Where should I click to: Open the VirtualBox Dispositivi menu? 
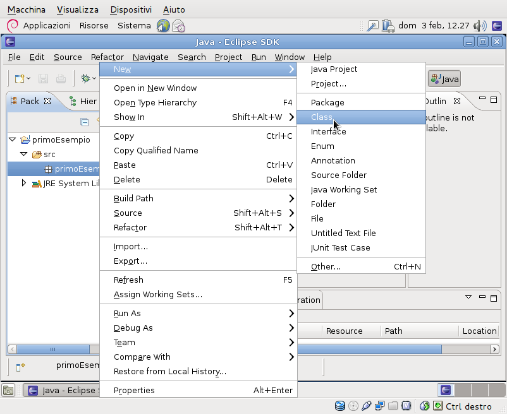pos(131,9)
